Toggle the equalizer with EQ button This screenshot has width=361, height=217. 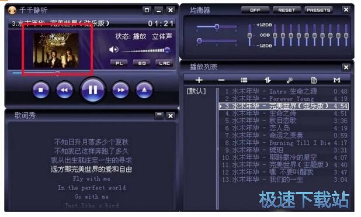point(141,63)
